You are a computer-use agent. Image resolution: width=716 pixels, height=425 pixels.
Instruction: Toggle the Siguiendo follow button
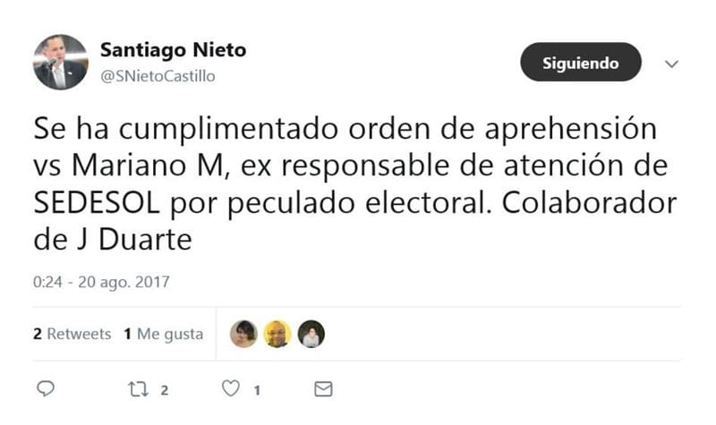[581, 62]
